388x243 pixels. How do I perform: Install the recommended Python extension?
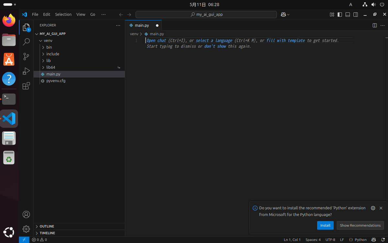[x=325, y=225]
